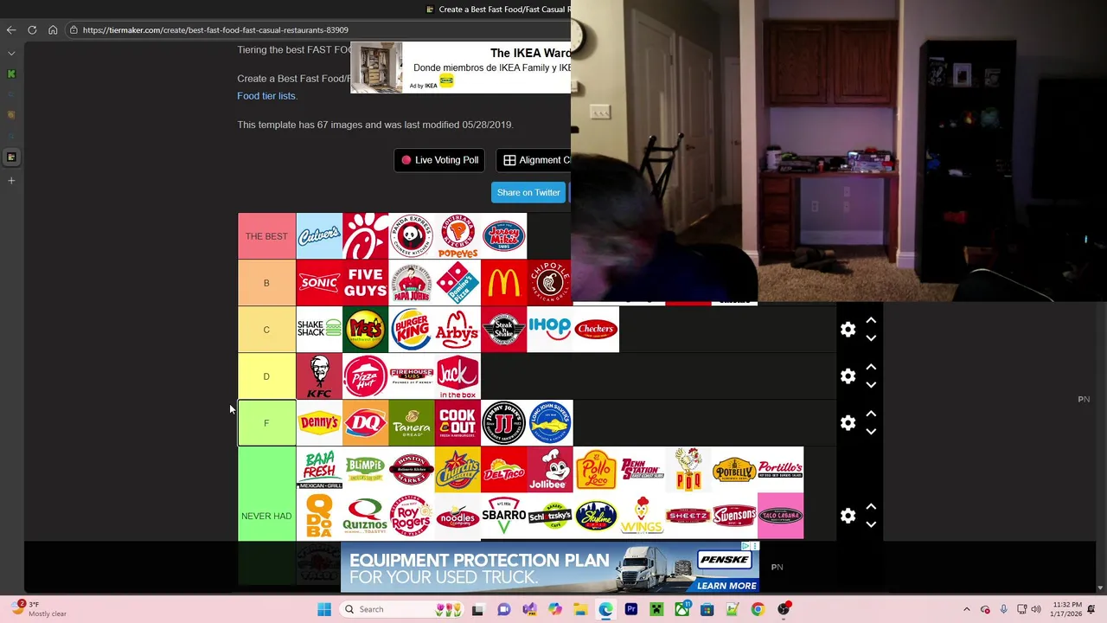Pick the McDonald's logo tile
Screen dimensions: 1107x623
(503, 283)
